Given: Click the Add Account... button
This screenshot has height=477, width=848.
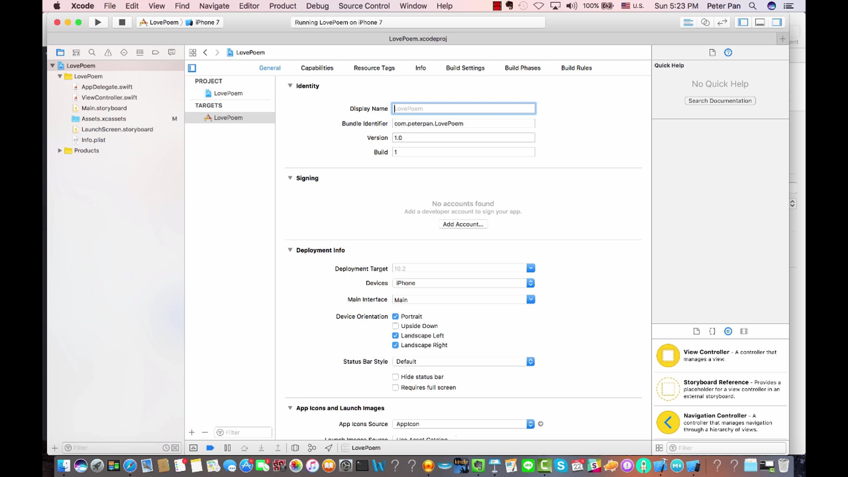Looking at the screenshot, I should coord(463,224).
